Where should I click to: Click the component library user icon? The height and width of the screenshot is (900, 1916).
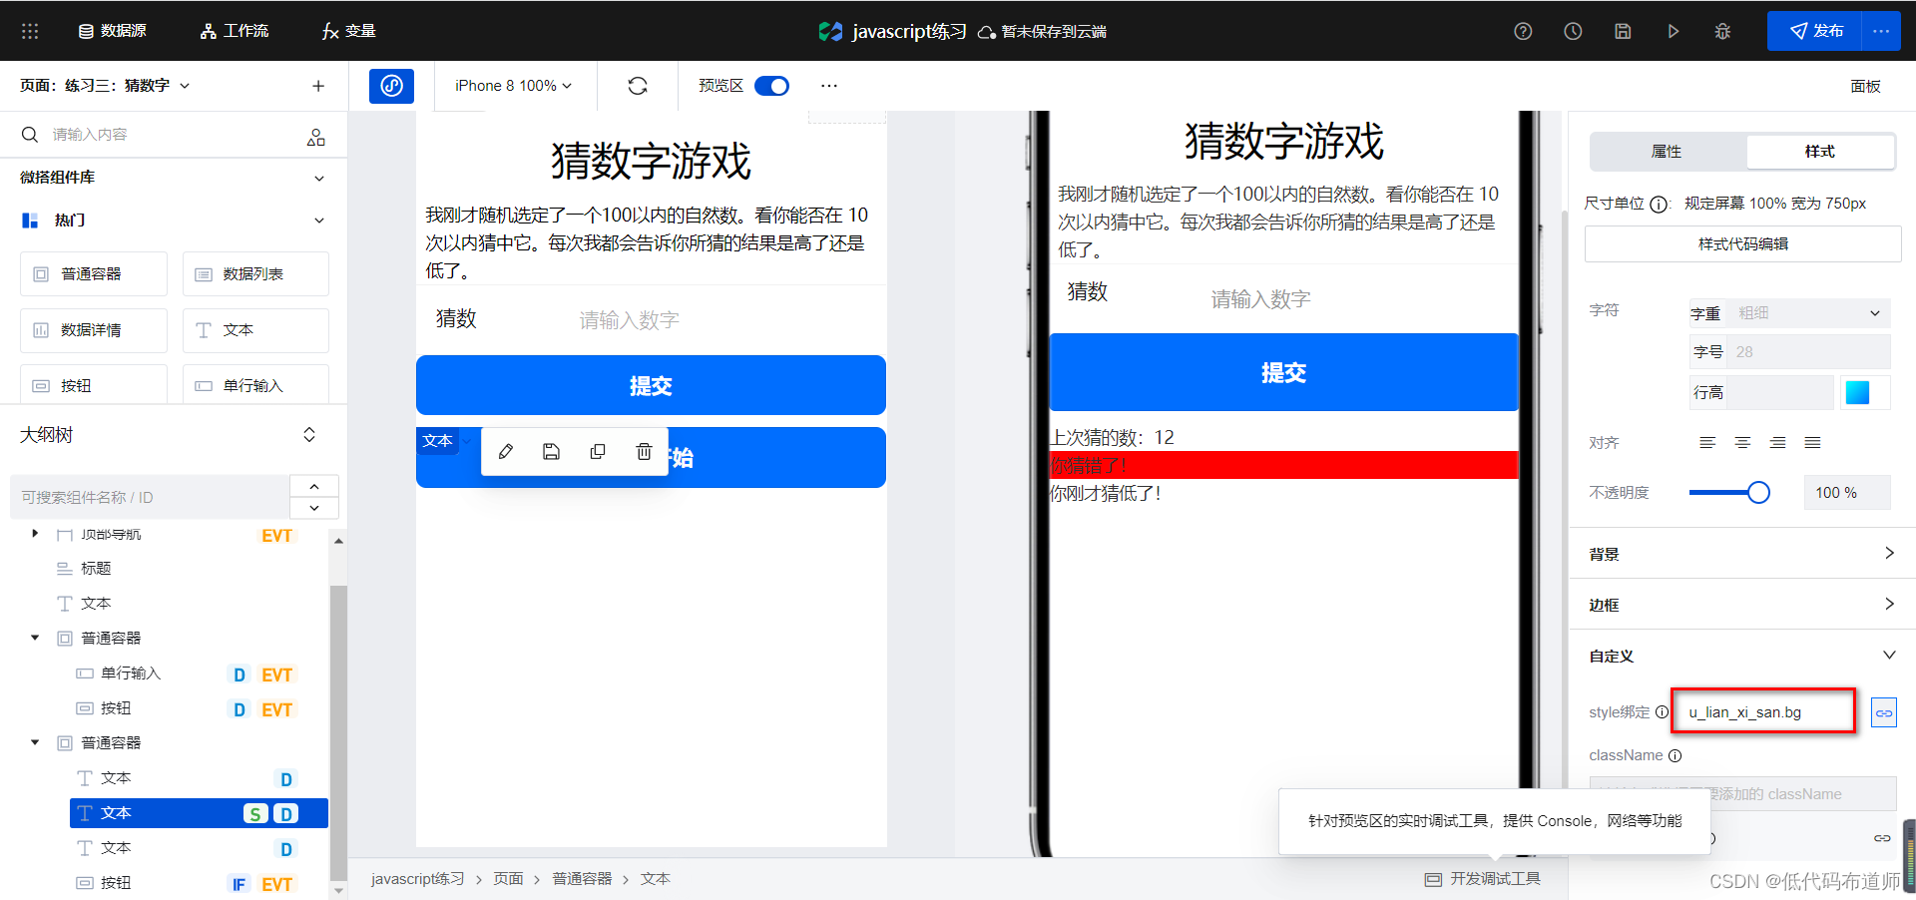(316, 137)
